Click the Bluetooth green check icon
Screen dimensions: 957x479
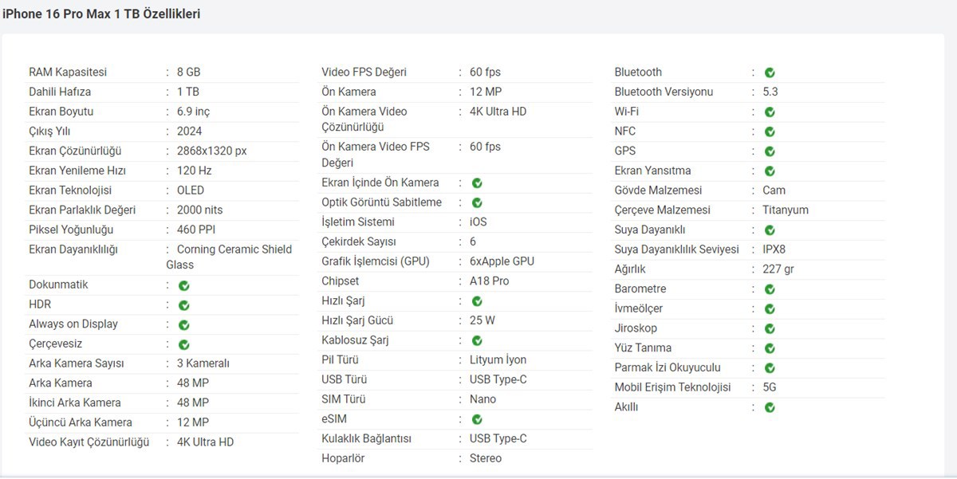point(770,73)
